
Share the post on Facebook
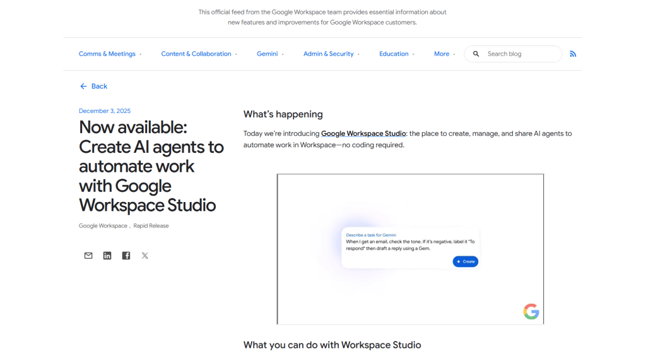(x=126, y=256)
